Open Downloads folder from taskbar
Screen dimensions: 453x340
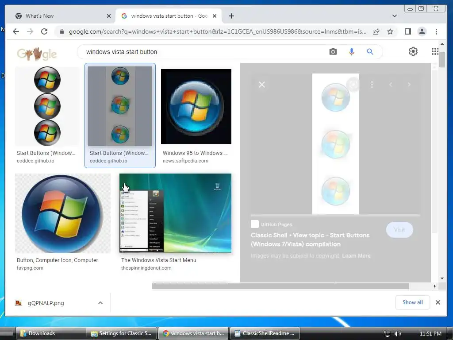50,333
